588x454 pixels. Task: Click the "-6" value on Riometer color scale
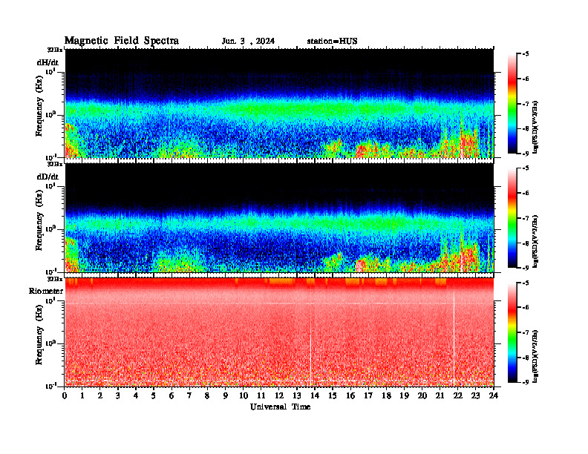526,308
